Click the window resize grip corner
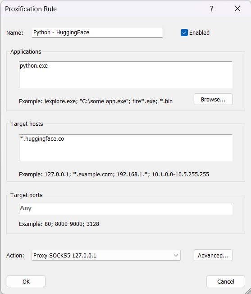 pyautogui.click(x=247, y=290)
